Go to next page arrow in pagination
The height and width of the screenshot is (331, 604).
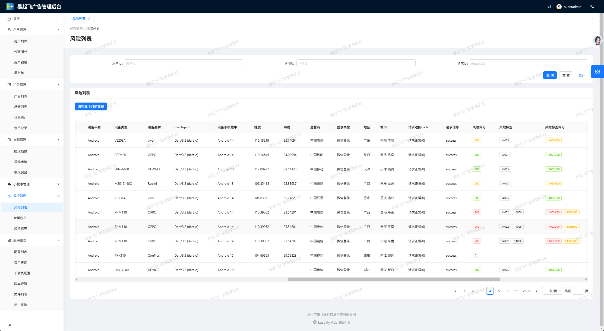pyautogui.click(x=536, y=291)
